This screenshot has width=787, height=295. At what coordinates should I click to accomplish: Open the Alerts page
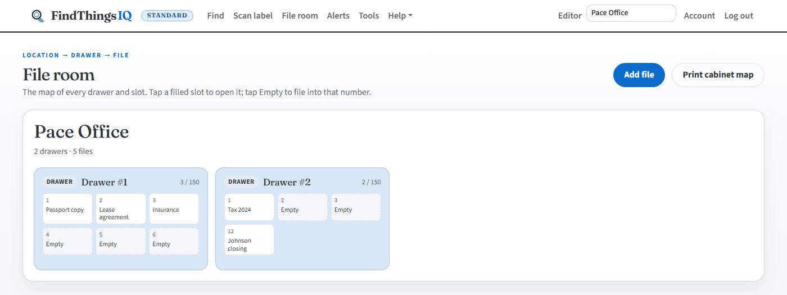(338, 16)
